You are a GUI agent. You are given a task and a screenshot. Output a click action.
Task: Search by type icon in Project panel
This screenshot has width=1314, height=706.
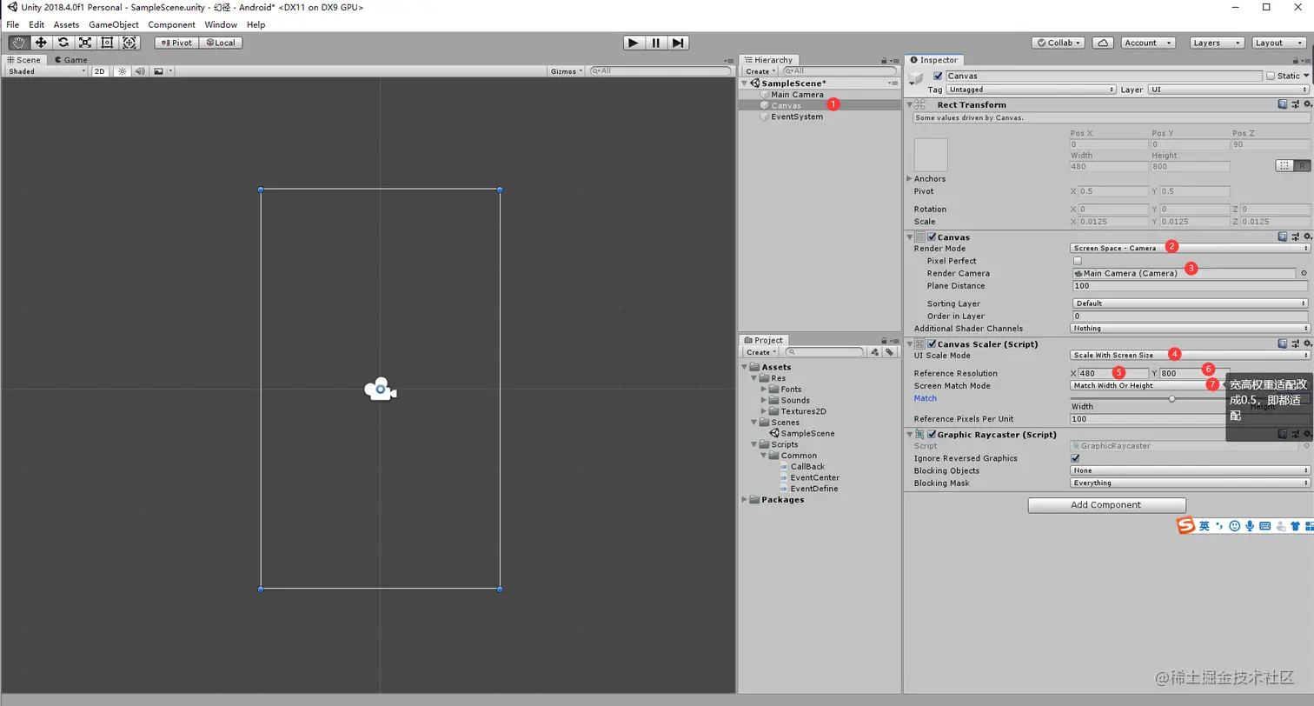[876, 352]
